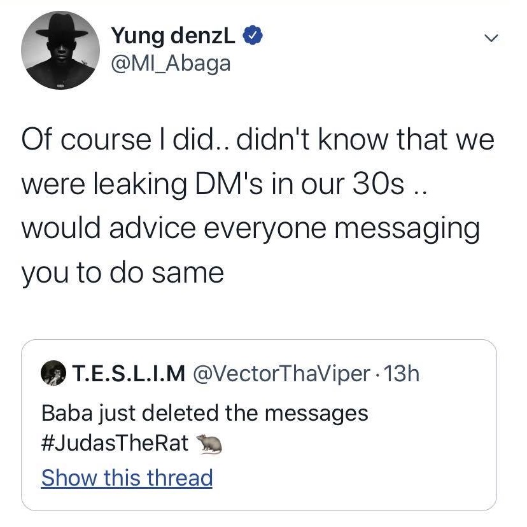Open the @MI_Abaga handle
The image size is (527, 527).
(171, 64)
